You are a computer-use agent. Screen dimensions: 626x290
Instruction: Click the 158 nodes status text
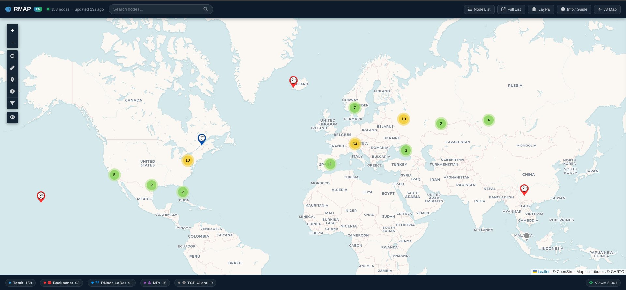60,9
